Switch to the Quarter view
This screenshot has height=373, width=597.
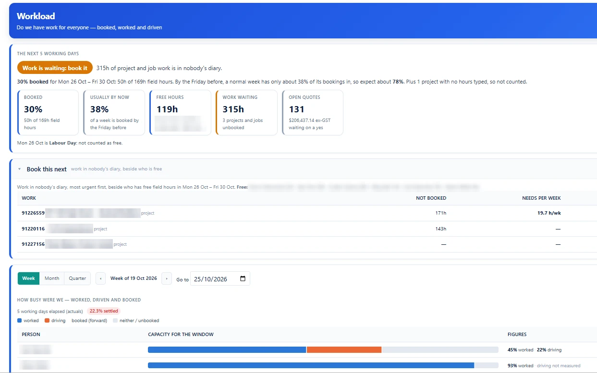tap(77, 278)
